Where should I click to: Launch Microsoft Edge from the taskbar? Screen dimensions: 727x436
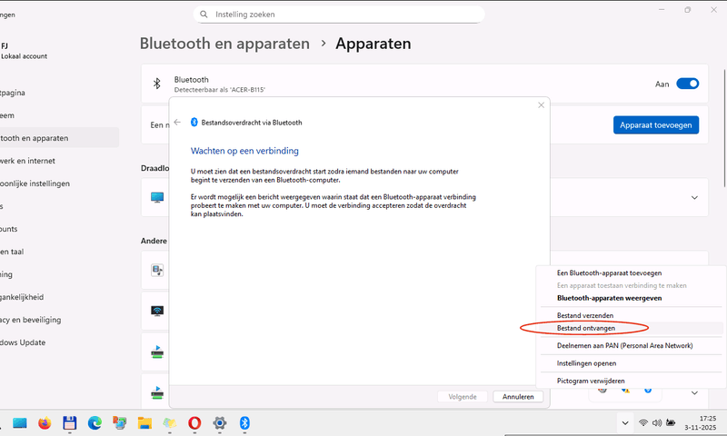(95, 422)
